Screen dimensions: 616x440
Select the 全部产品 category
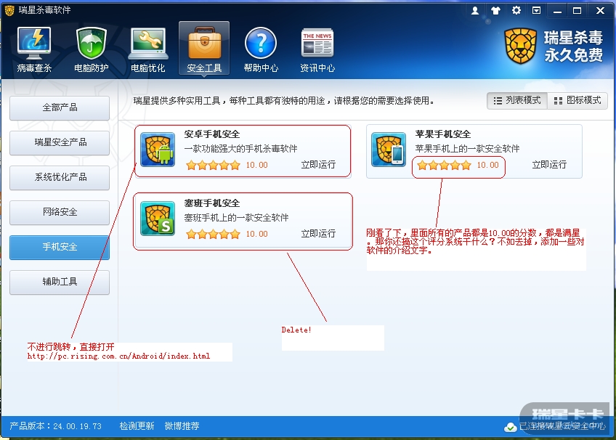[x=60, y=107]
